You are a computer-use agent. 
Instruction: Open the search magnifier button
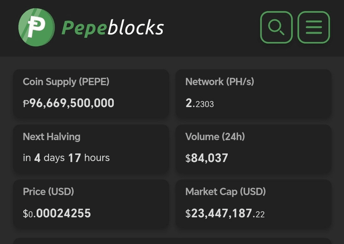coord(276,27)
